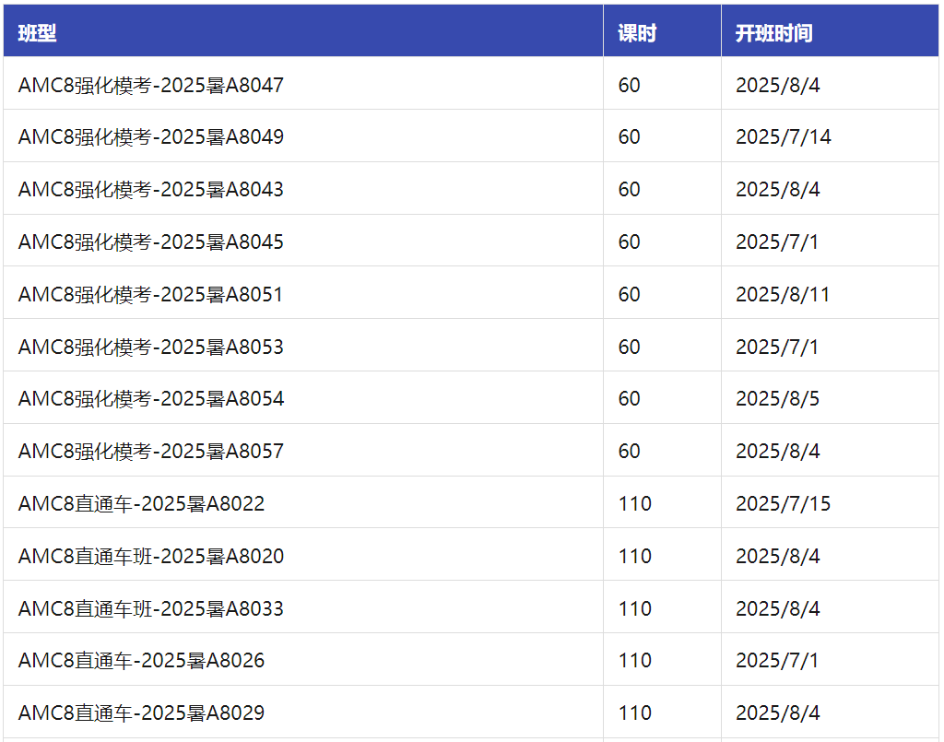Screen dimensions: 944x742
Task: Click the 2025/7/15 start date
Action: (784, 503)
